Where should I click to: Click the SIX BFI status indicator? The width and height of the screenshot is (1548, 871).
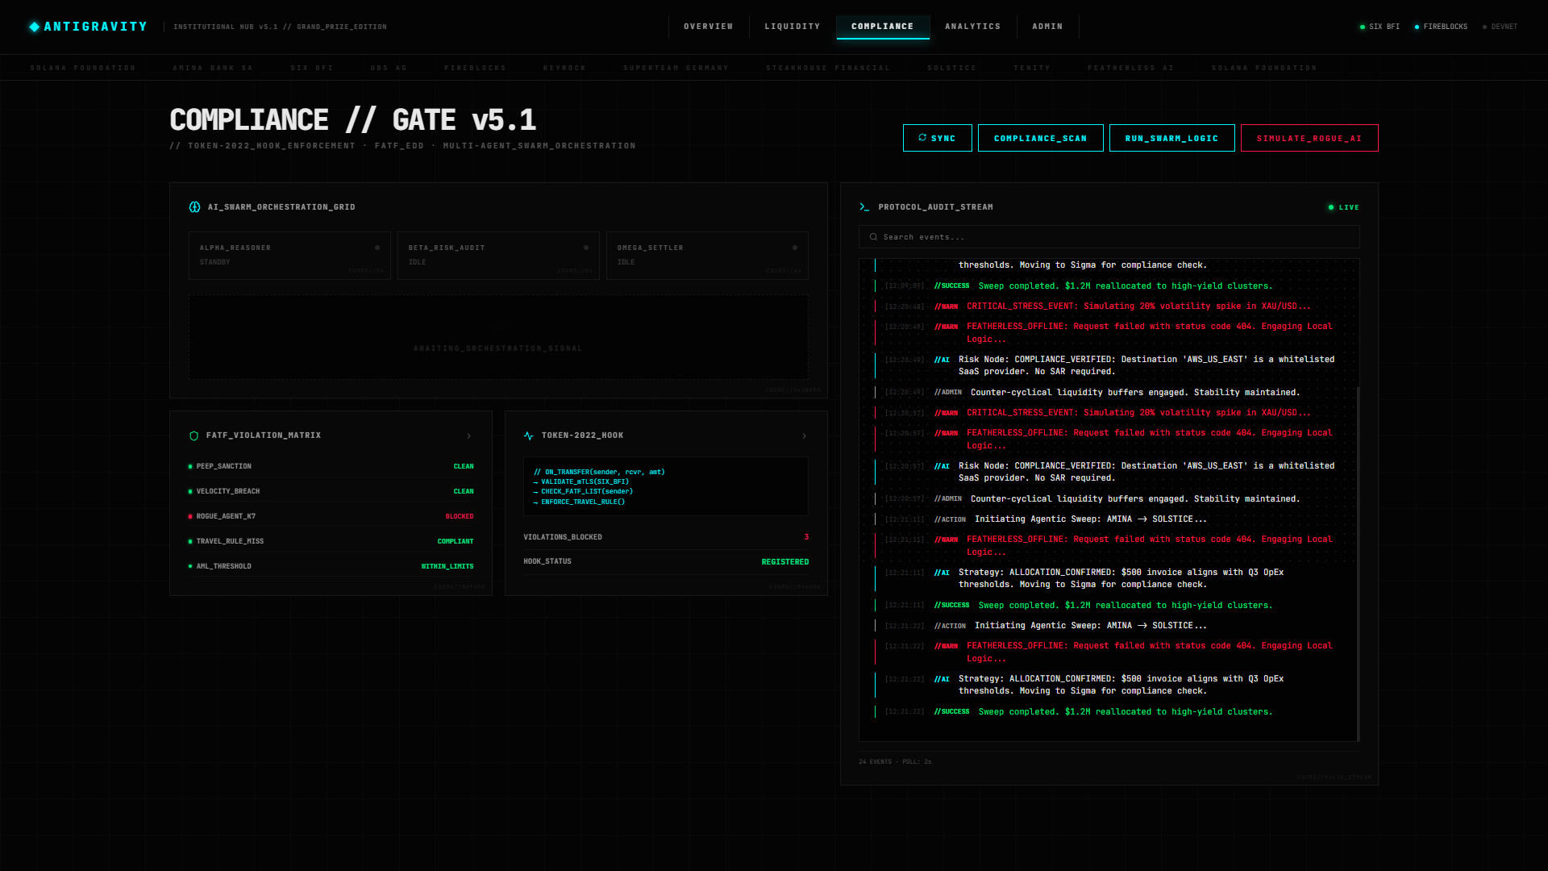click(1379, 27)
